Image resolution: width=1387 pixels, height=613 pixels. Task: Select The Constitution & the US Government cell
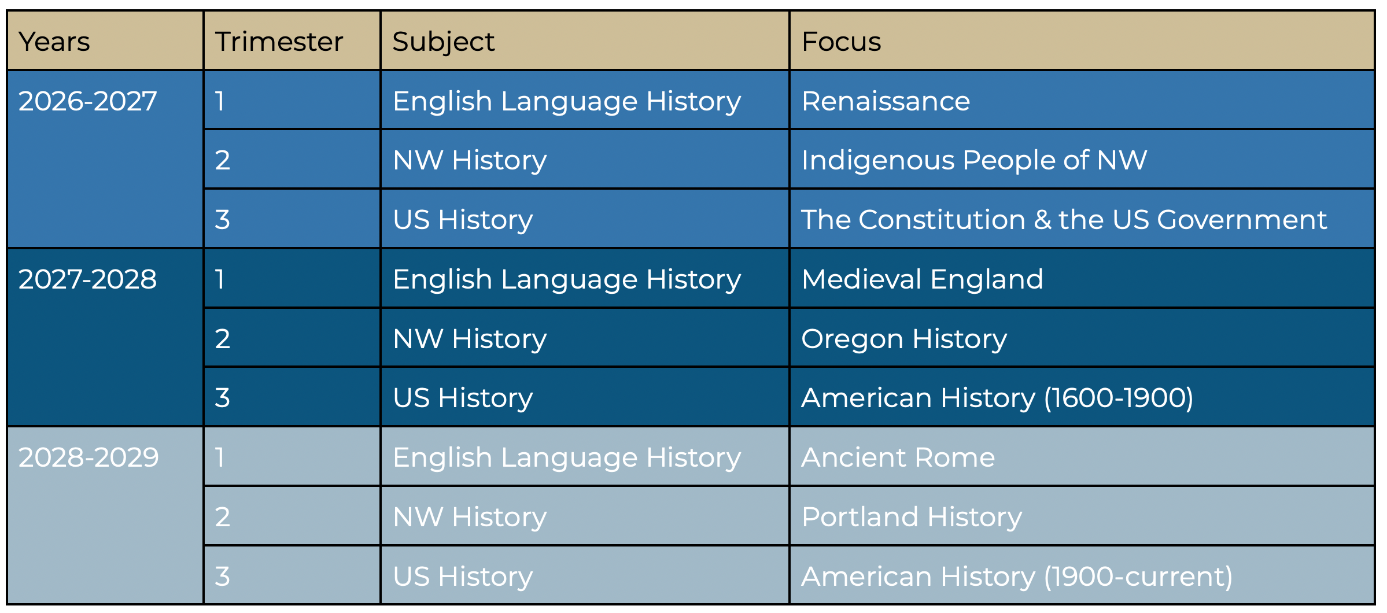click(1082, 219)
